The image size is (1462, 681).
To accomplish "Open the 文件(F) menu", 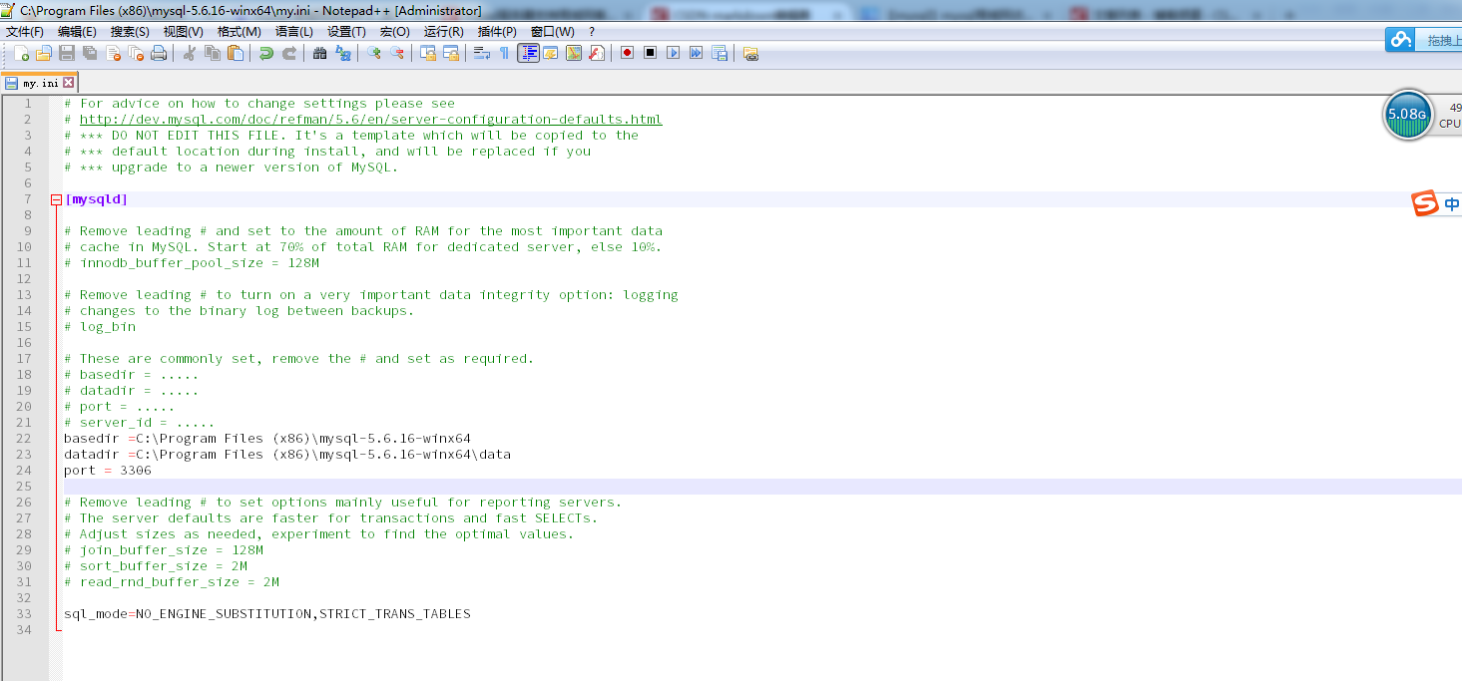I will [25, 32].
